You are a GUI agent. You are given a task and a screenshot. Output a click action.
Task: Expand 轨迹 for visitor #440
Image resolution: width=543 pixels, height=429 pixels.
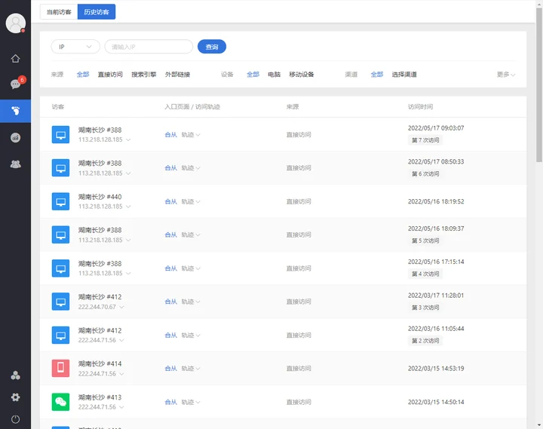coord(191,201)
